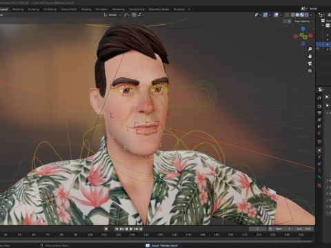Screen dimensions: 331x248
Task: Open the Scripting workspace tab
Action: coord(179,10)
